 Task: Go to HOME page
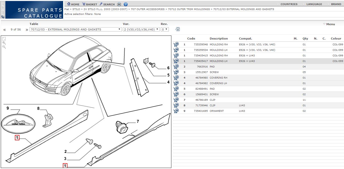pyautogui.click(x=73, y=4)
